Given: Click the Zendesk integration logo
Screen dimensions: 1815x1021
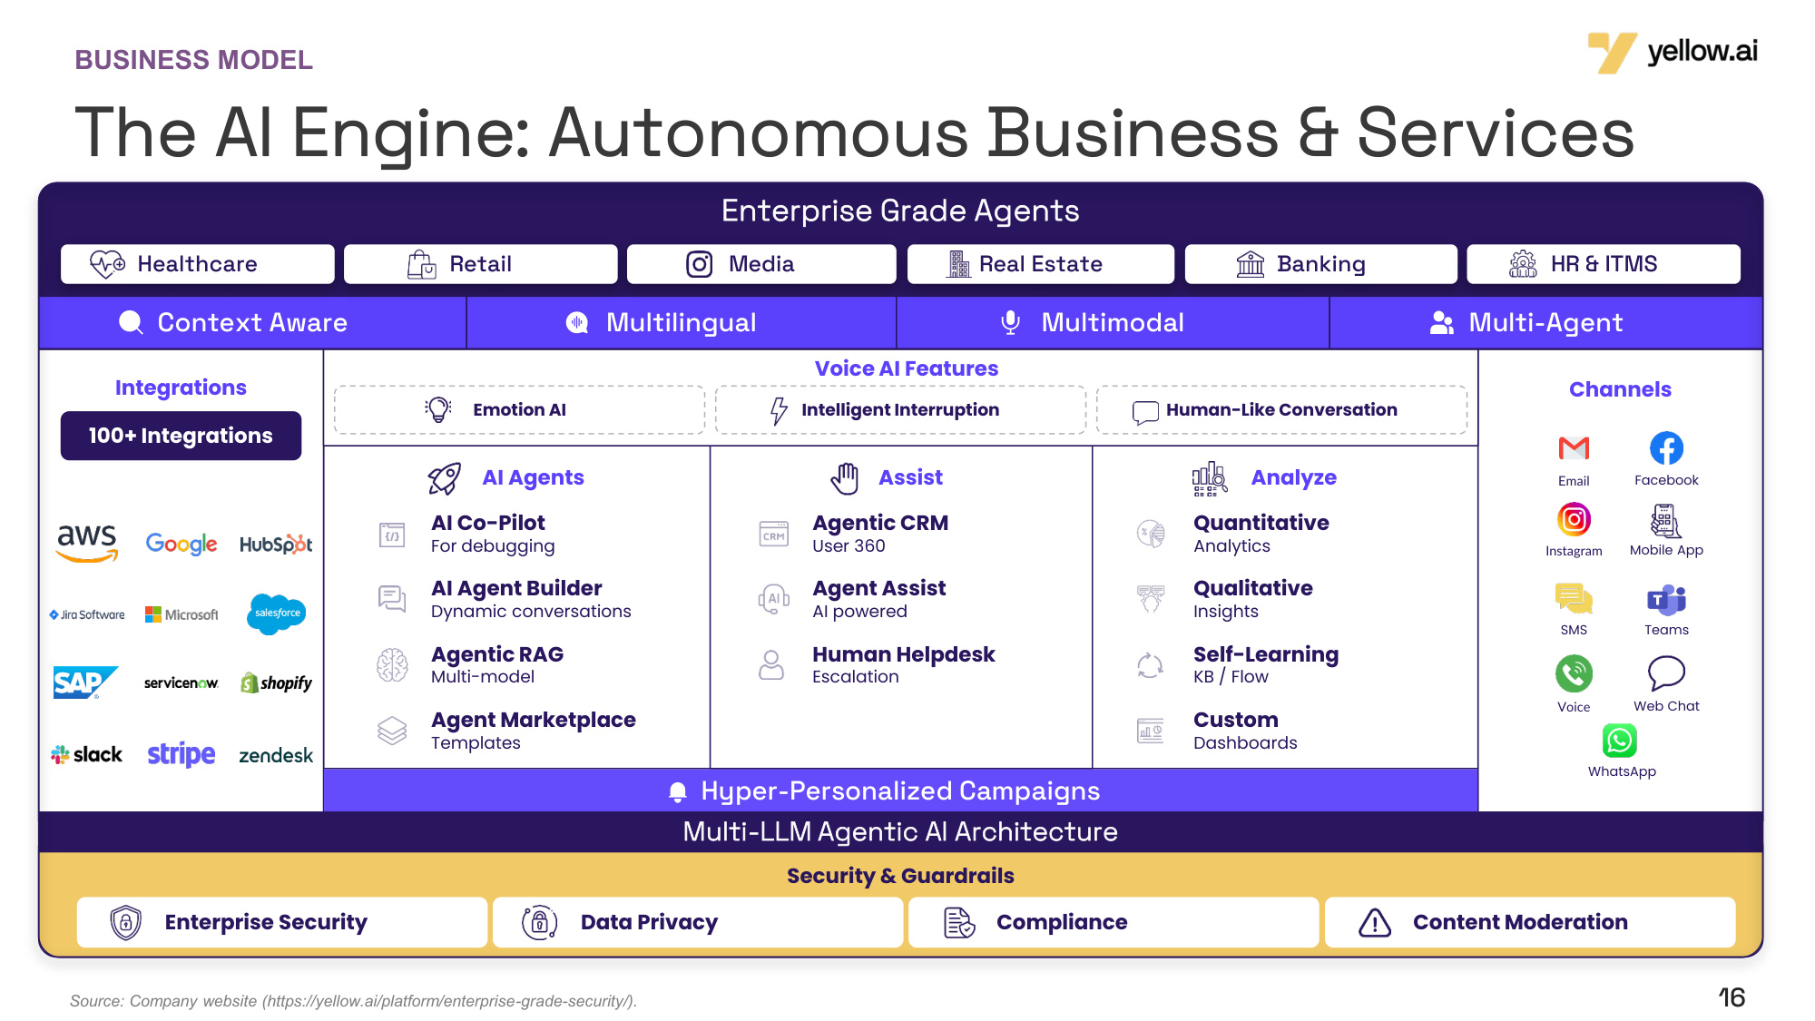Looking at the screenshot, I should point(276,755).
